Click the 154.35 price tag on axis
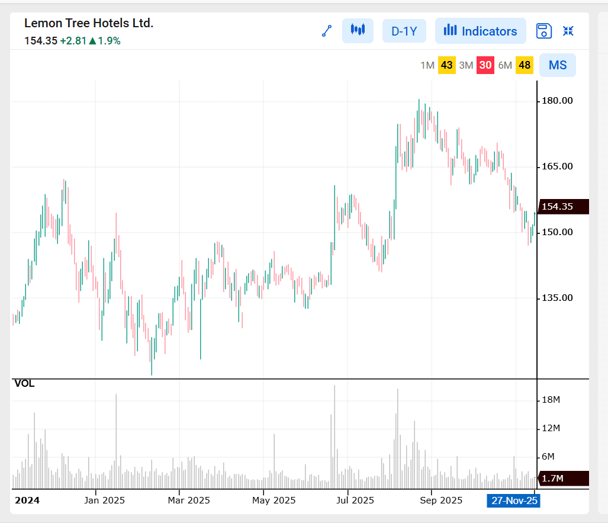The image size is (608, 523). pyautogui.click(x=564, y=207)
